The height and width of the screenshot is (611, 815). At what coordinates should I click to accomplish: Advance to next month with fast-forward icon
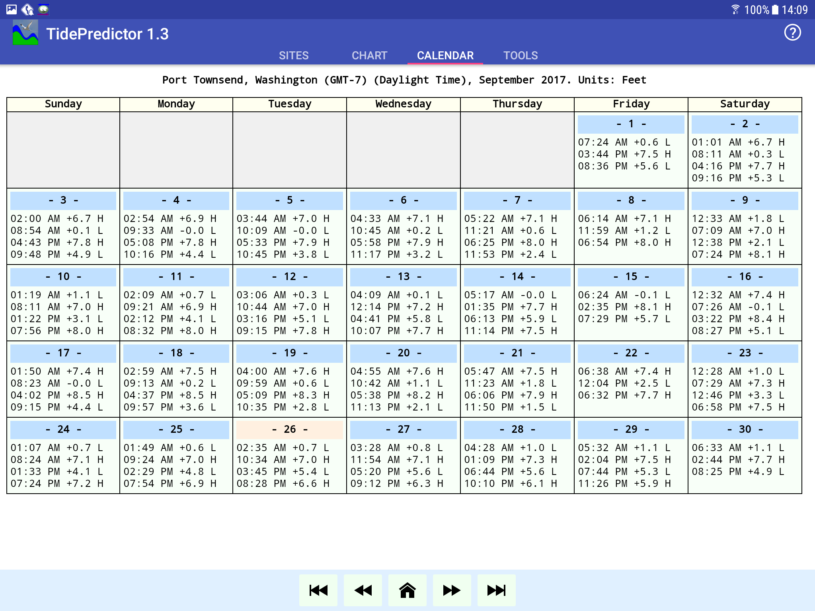pyautogui.click(x=452, y=590)
